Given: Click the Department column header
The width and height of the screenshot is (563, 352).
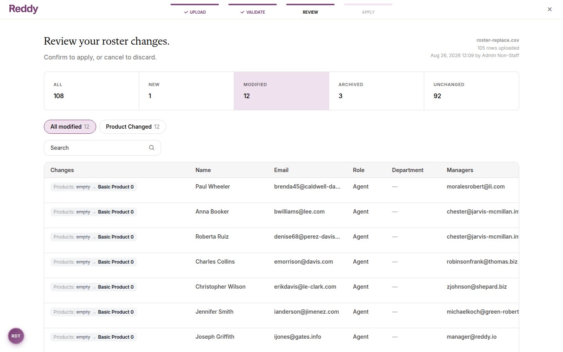Looking at the screenshot, I should [408, 170].
